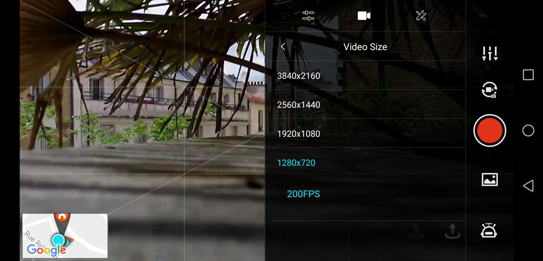Open the Google mini map thumbnail
This screenshot has height=261, width=543.
pos(65,236)
